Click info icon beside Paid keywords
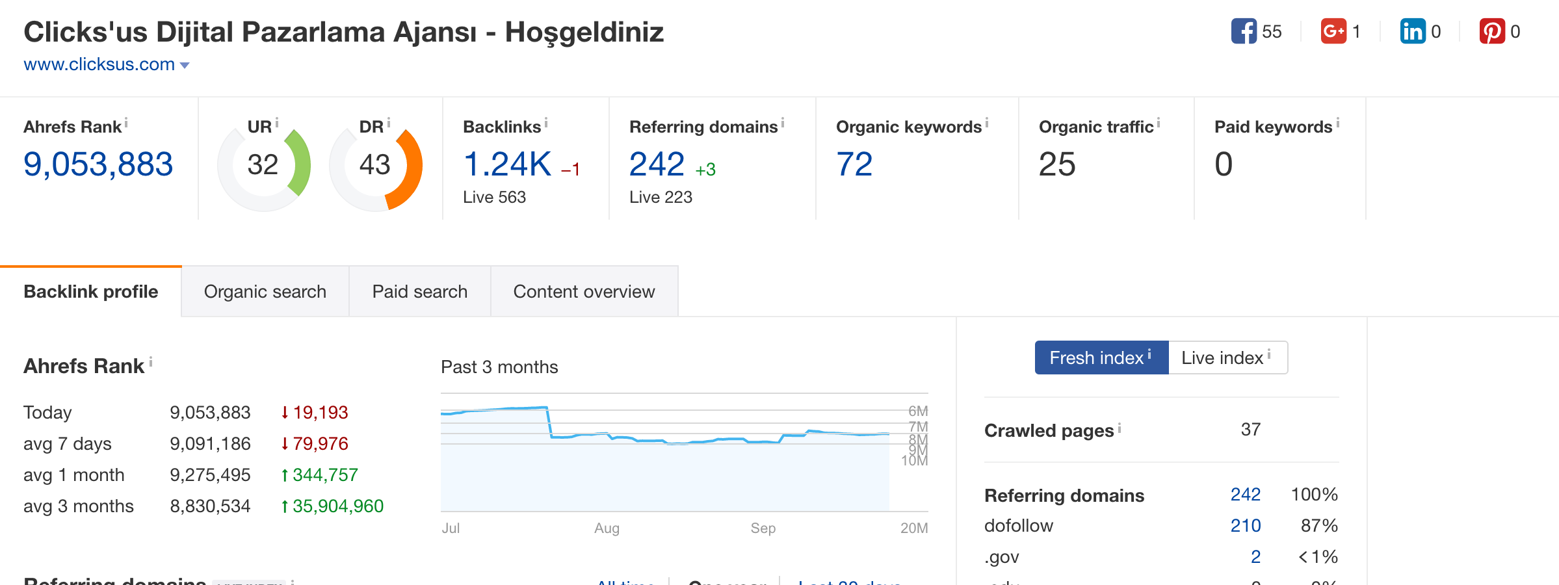1559x585 pixels. 1337,122
